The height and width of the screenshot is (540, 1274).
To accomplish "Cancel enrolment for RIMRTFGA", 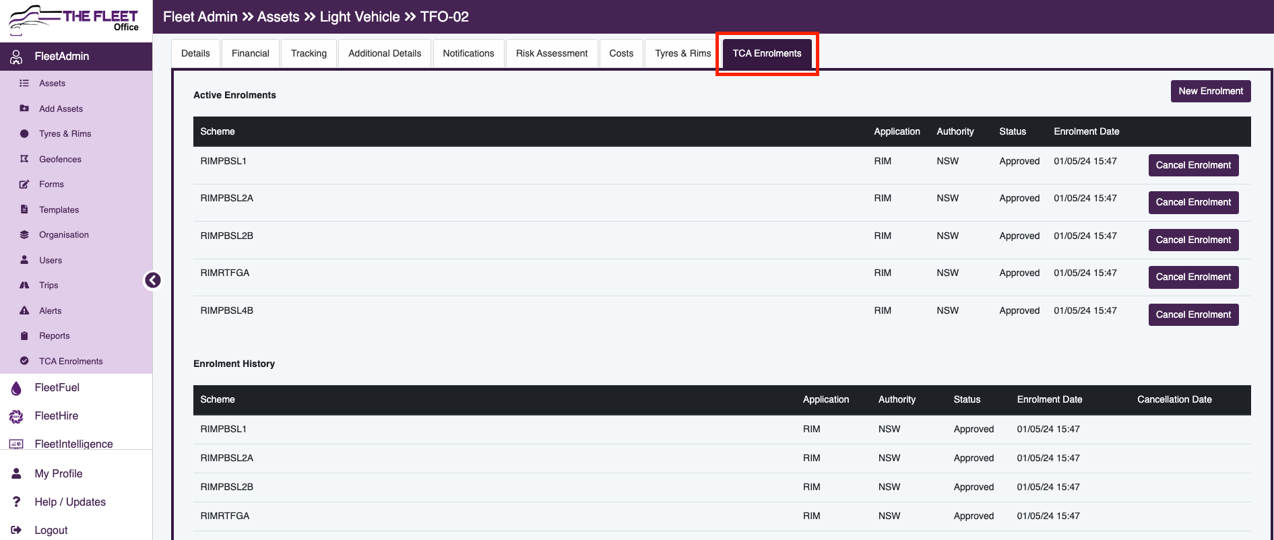I will [1193, 277].
